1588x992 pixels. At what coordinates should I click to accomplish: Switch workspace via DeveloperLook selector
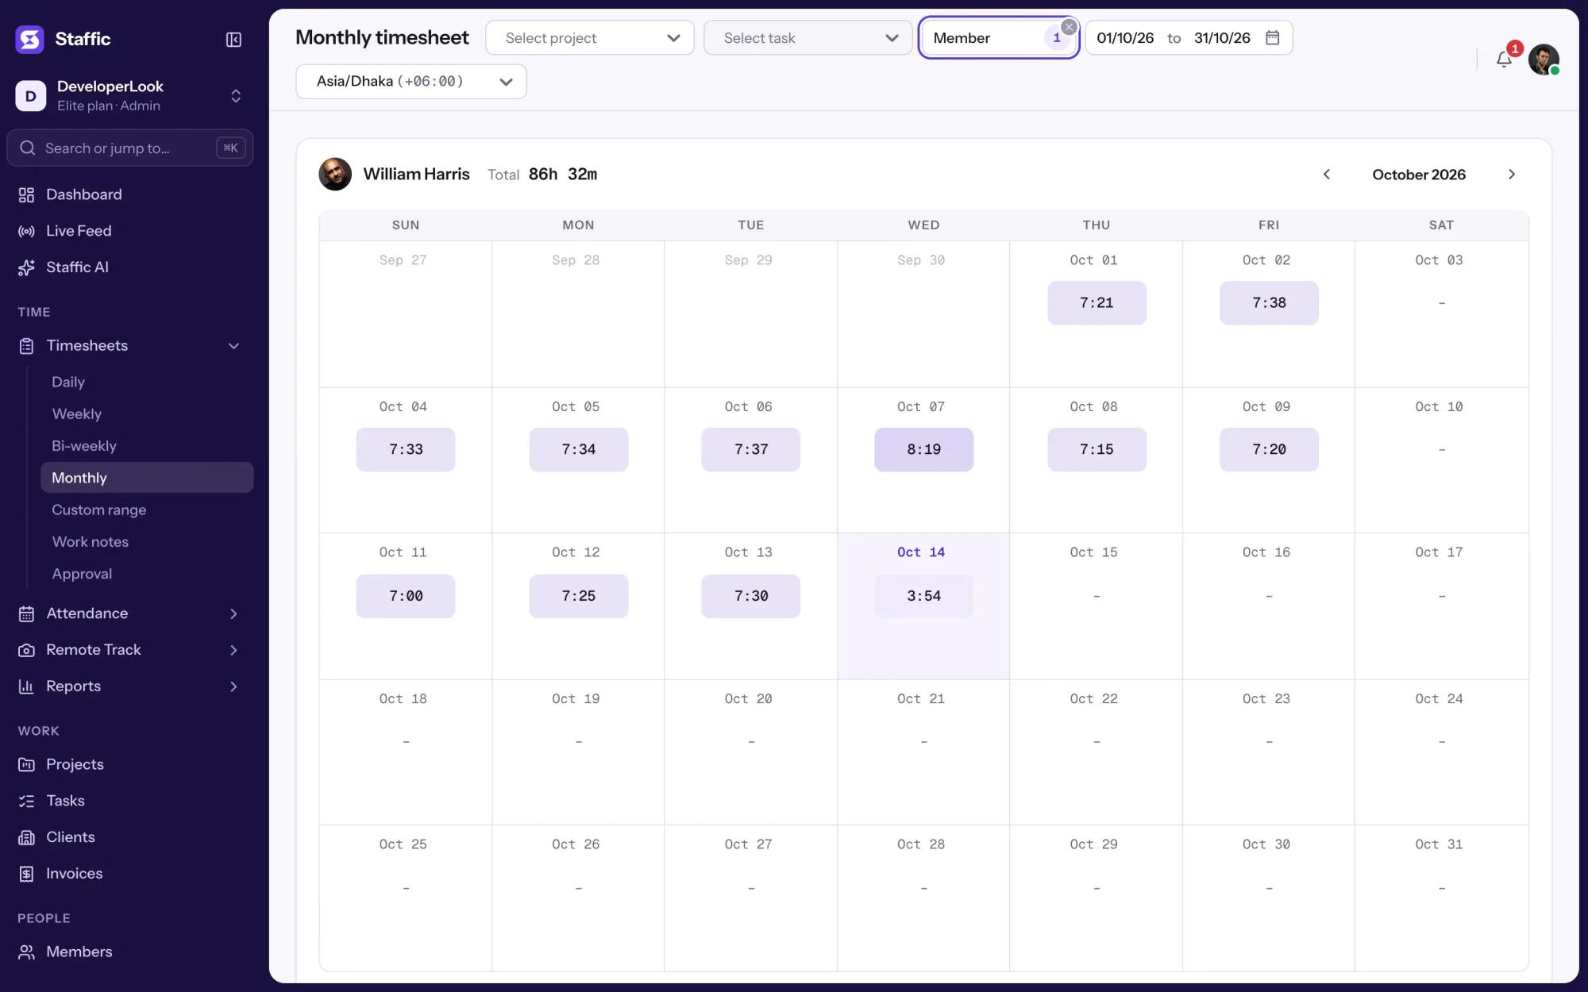[129, 96]
